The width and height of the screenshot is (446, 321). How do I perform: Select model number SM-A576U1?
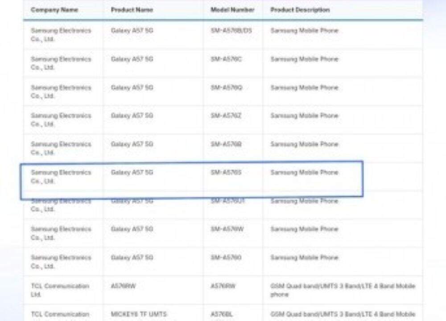[x=227, y=201]
